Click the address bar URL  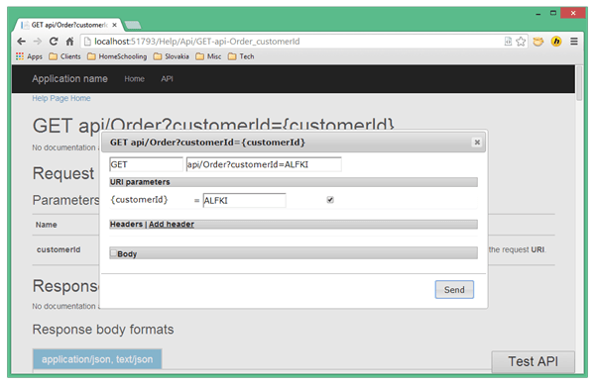(197, 42)
